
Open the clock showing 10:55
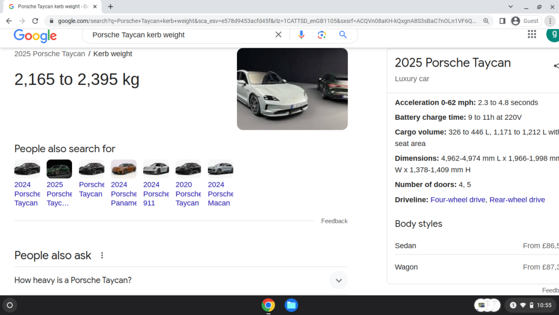tap(544, 305)
